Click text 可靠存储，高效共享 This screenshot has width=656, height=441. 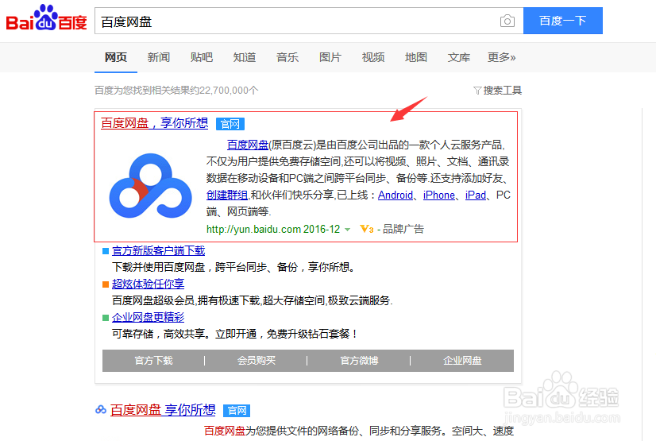(x=159, y=334)
